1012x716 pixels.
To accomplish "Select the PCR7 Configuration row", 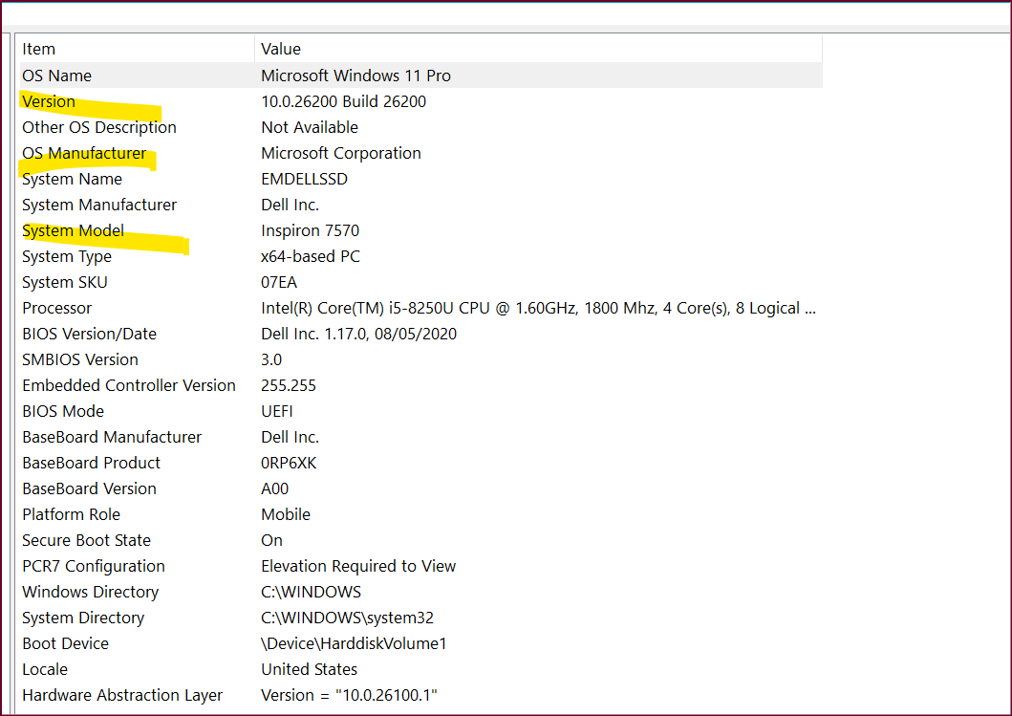I will point(420,566).
